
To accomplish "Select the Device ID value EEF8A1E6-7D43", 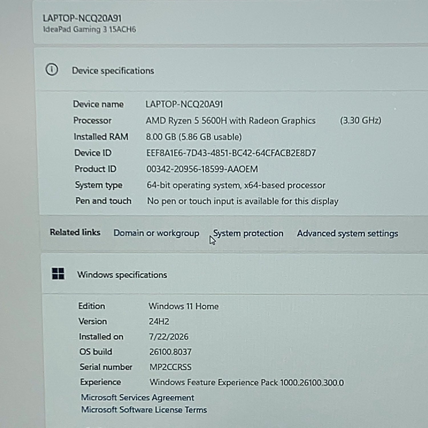I will coord(231,153).
